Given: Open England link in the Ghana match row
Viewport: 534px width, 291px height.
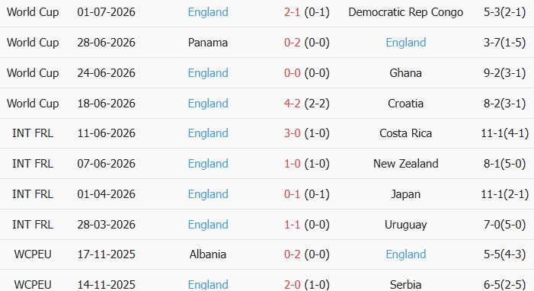Looking at the screenshot, I should (x=208, y=73).
